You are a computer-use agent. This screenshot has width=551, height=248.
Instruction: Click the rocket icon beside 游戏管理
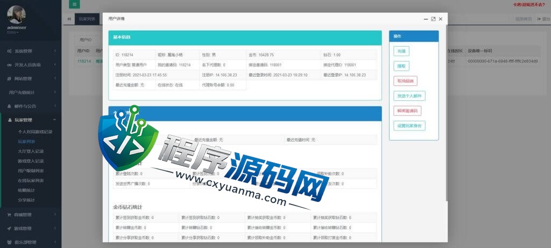pyautogui.click(x=9, y=228)
